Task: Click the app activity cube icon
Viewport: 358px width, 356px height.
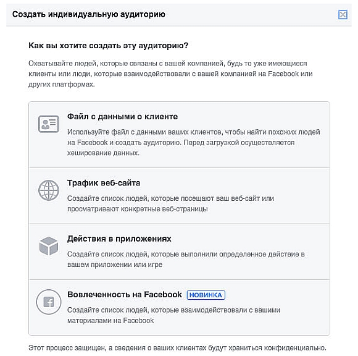Action: (x=49, y=246)
